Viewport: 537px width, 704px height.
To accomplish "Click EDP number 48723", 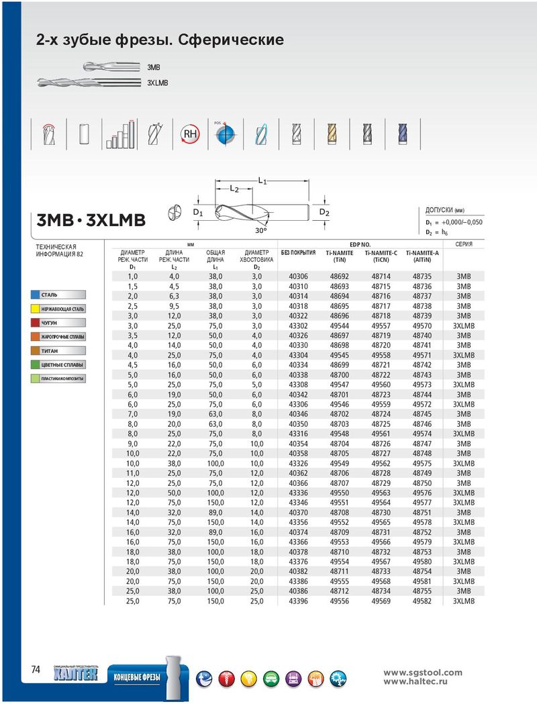I will (381, 395).
